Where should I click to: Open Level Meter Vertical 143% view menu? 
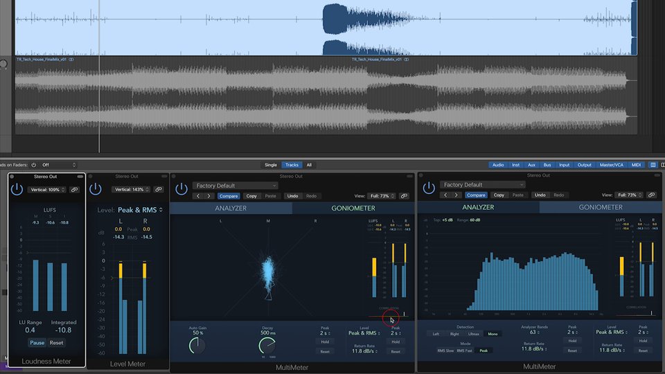tap(131, 189)
